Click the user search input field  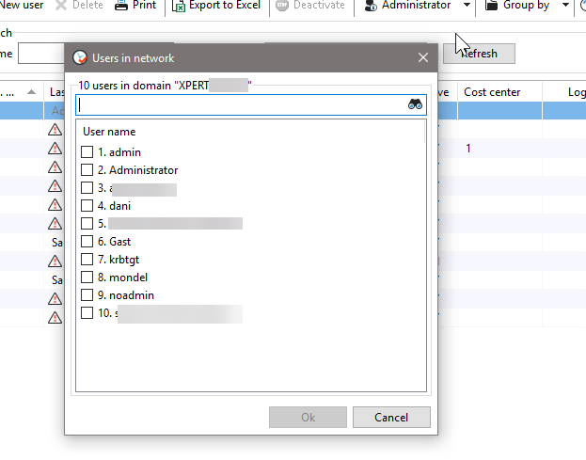tap(240, 105)
